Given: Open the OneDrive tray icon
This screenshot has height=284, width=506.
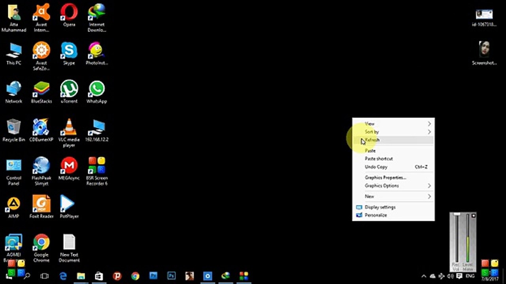Looking at the screenshot, I should coord(432,276).
